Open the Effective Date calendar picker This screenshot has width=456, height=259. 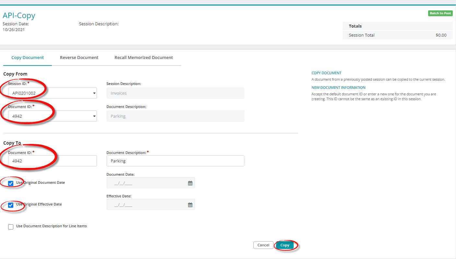(x=190, y=205)
